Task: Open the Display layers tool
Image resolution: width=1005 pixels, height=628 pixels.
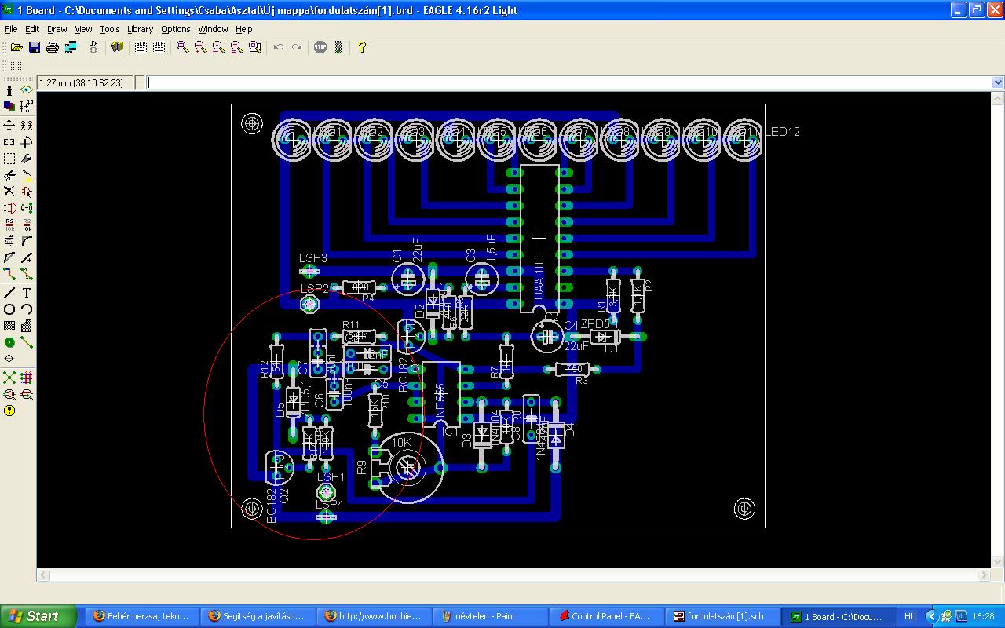Action: coord(9,106)
